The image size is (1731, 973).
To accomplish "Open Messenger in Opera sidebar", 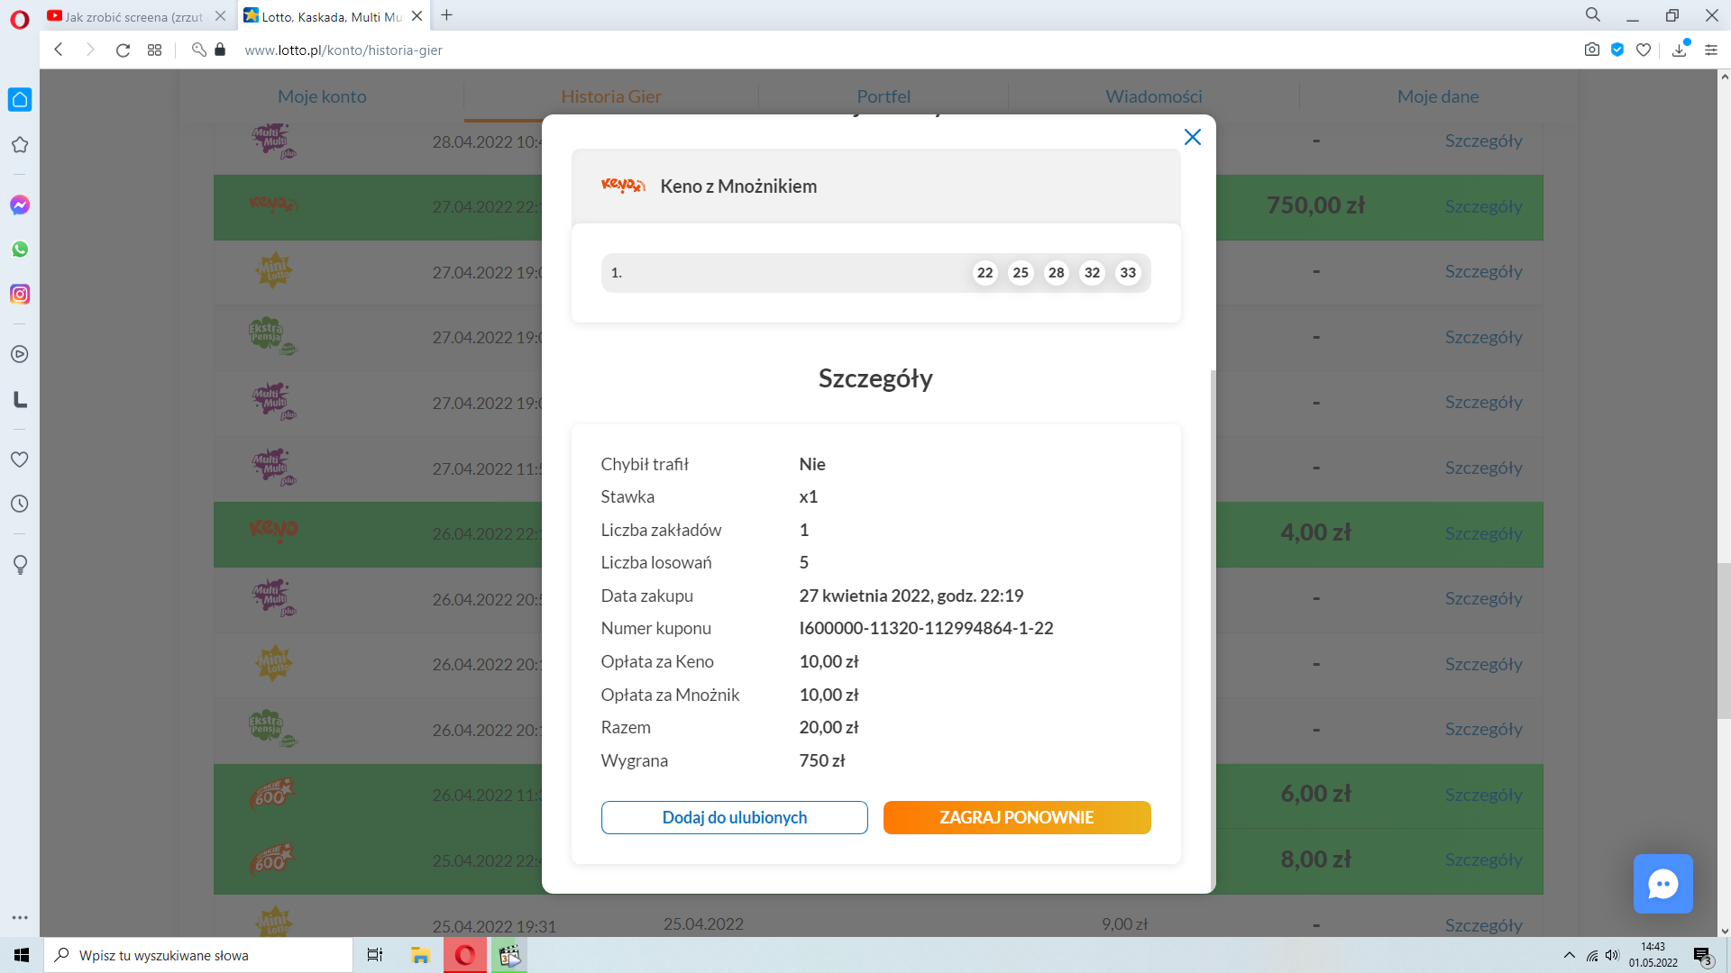I will (20, 205).
